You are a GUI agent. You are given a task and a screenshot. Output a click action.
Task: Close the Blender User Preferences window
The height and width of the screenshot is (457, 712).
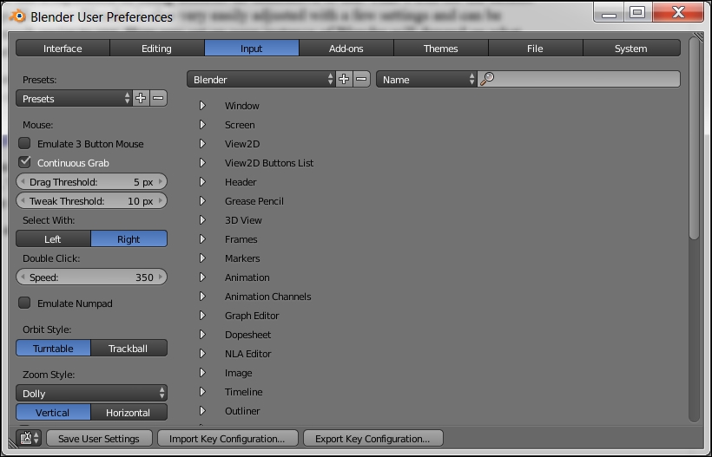click(678, 12)
